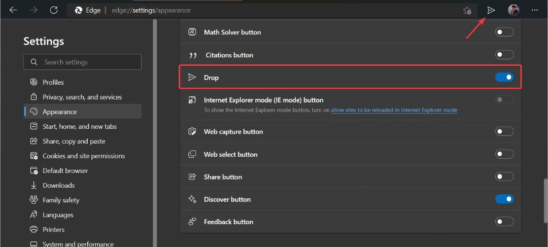Click the Web capture button icon

click(x=192, y=131)
